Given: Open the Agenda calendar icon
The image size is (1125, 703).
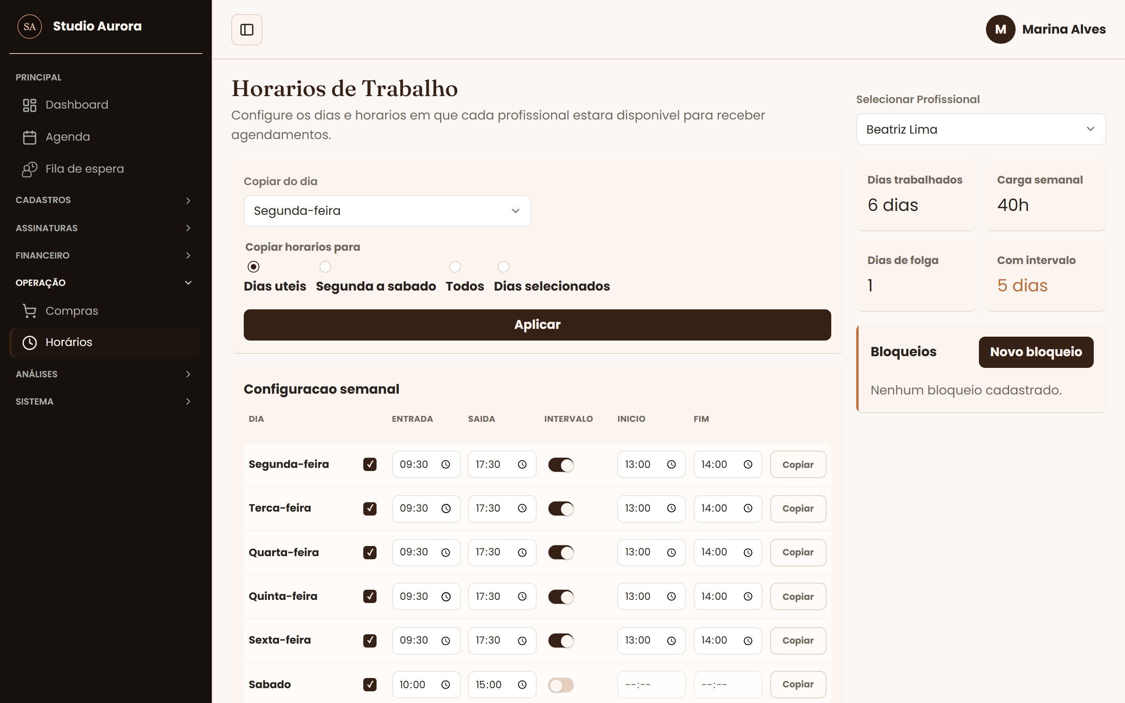Looking at the screenshot, I should (30, 137).
